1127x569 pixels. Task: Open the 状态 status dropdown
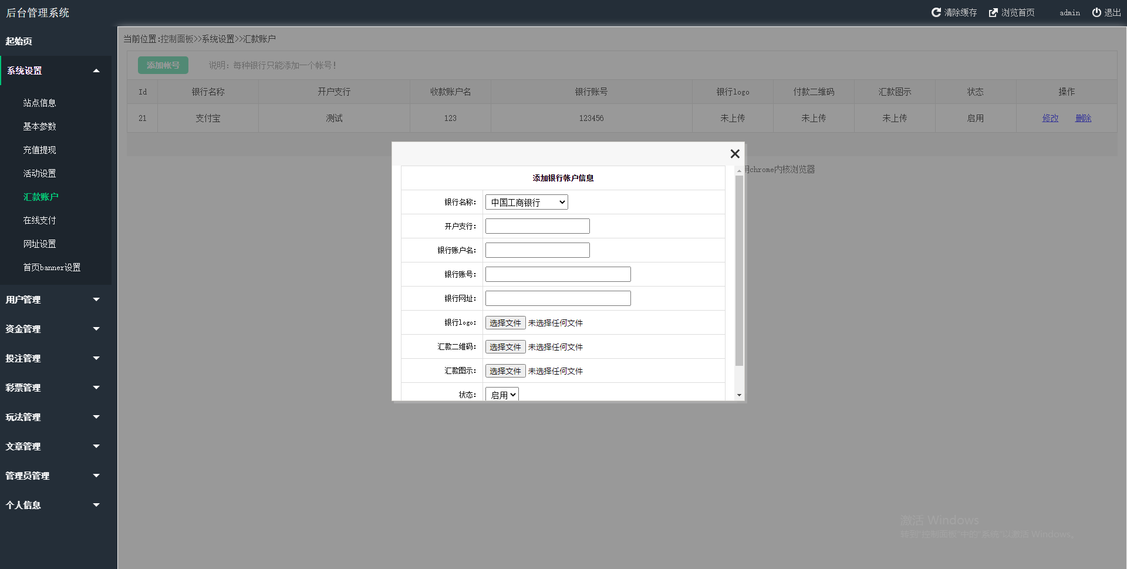click(x=502, y=395)
